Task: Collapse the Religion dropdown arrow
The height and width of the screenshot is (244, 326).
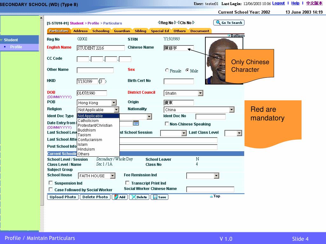Action: (x=117, y=110)
